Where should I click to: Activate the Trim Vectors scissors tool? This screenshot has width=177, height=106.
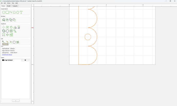click(11, 42)
